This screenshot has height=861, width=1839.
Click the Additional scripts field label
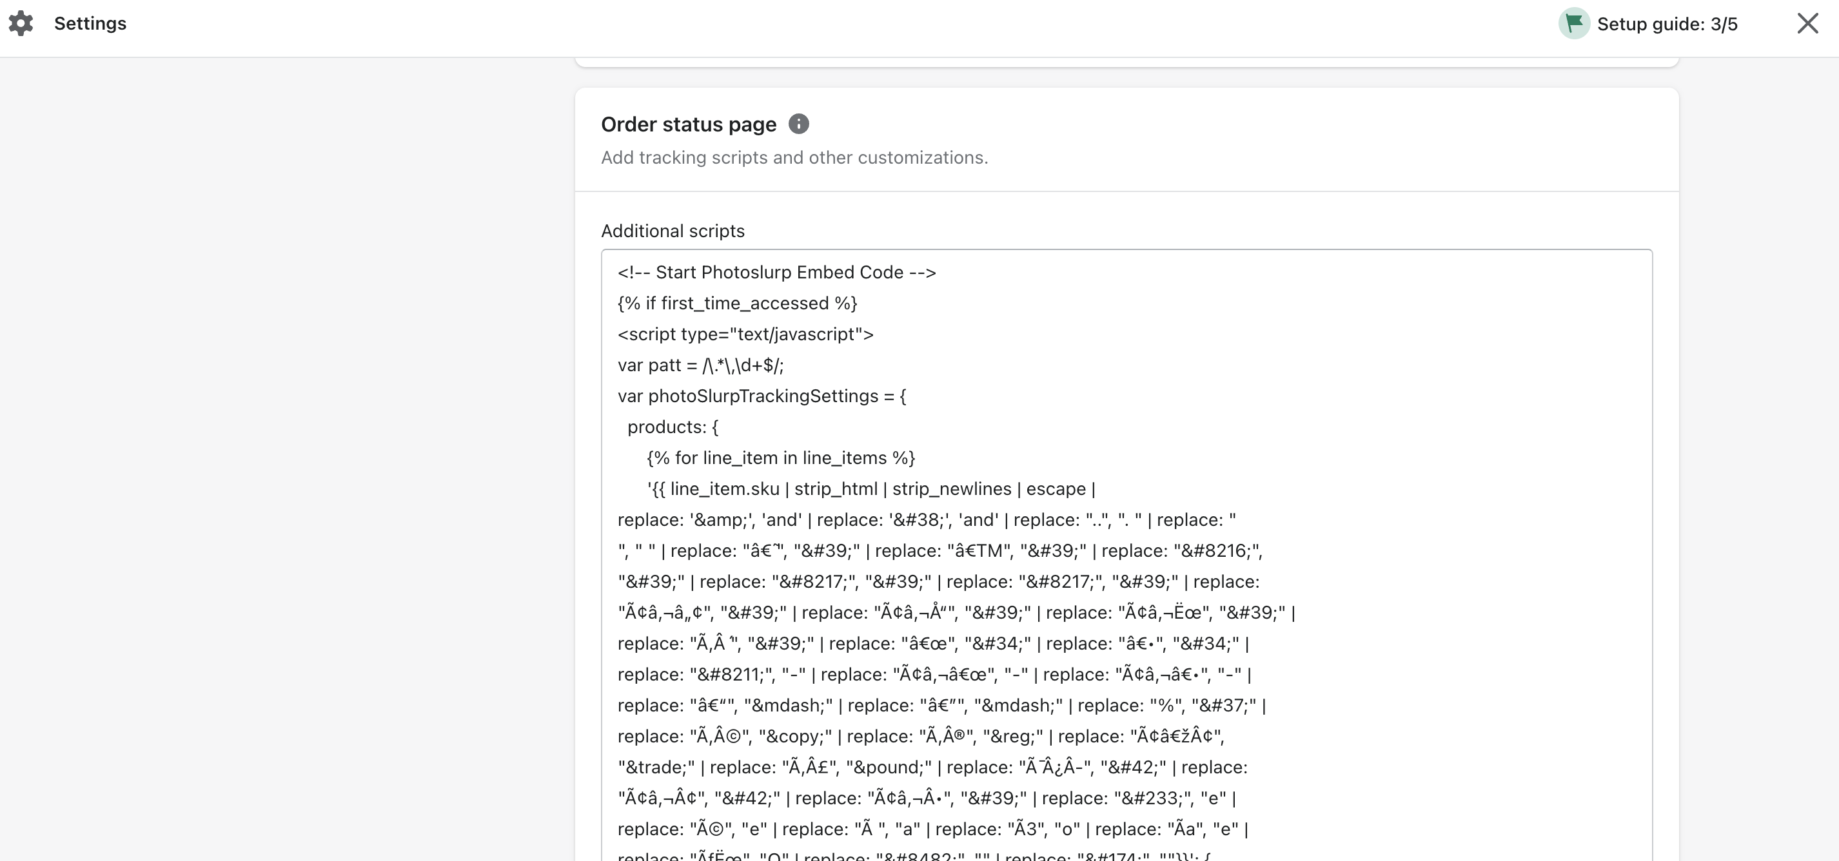click(673, 231)
